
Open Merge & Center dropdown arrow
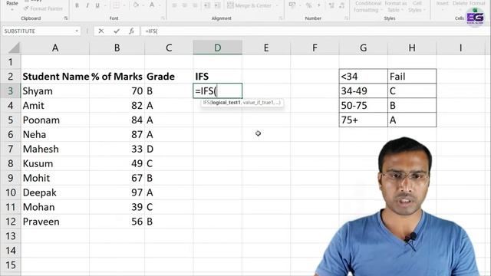pyautogui.click(x=276, y=5)
